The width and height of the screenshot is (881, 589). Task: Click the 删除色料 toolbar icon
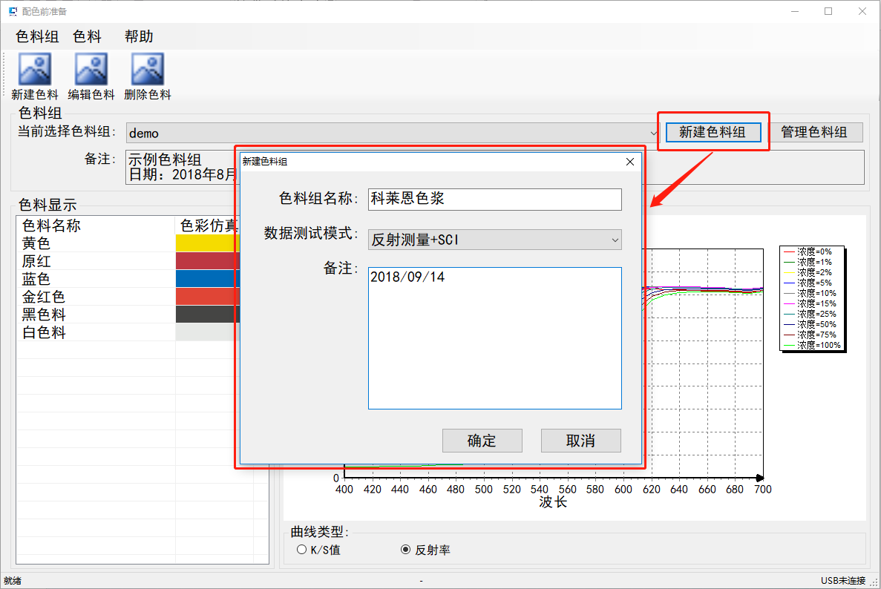coord(148,70)
